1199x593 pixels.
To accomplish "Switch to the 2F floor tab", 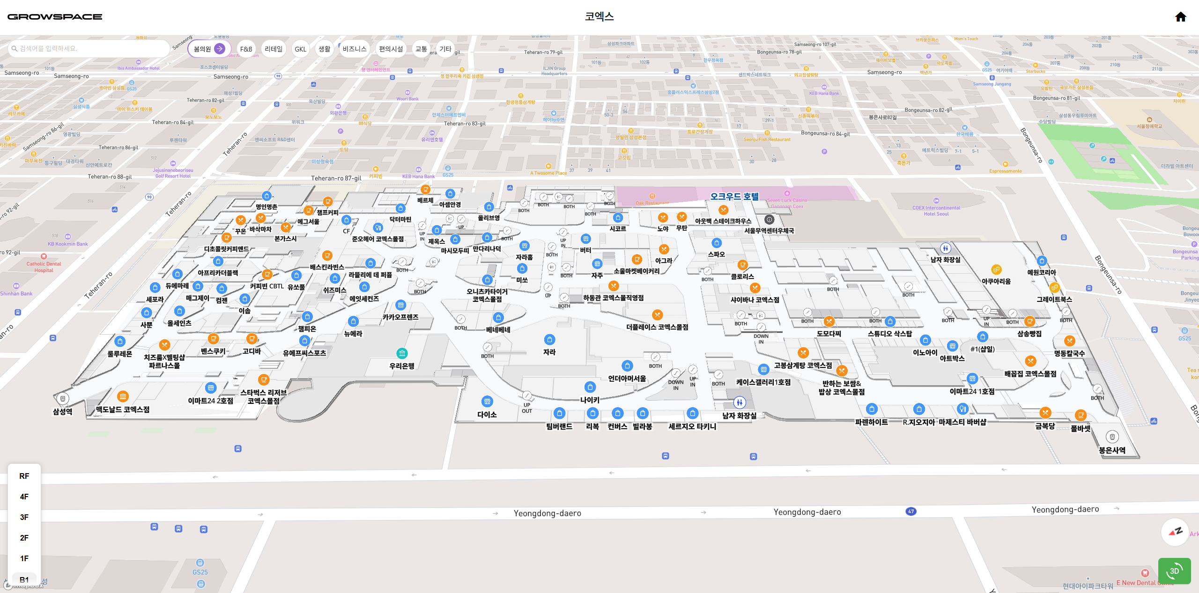I will coord(24,538).
